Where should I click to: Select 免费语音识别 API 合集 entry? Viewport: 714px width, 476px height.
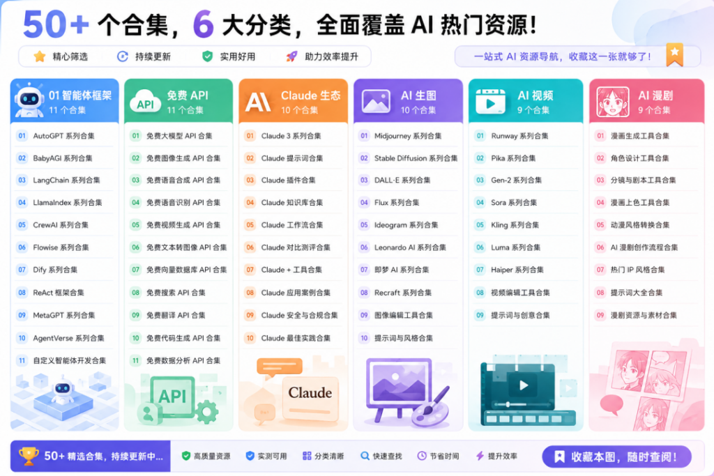[178, 203]
